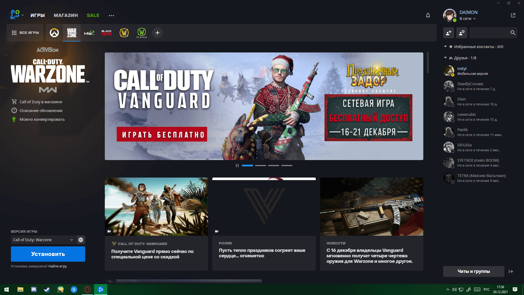Open the notifications bell
The image size is (524, 295).
click(428, 15)
